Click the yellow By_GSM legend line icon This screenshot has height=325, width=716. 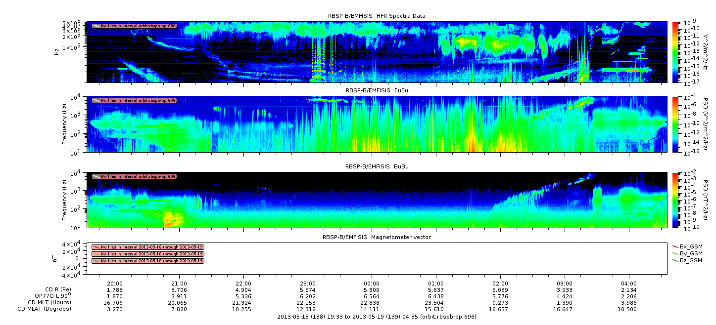pyautogui.click(x=675, y=253)
